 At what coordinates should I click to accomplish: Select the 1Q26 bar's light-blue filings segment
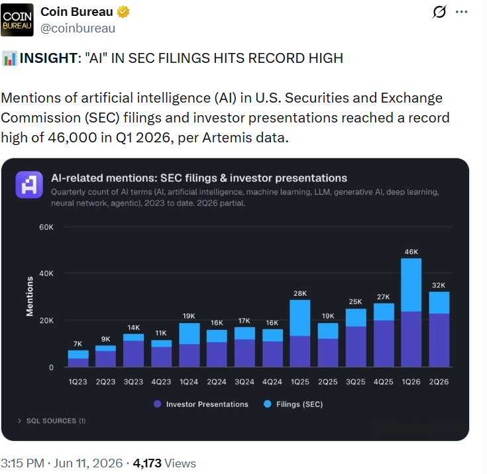(x=411, y=285)
